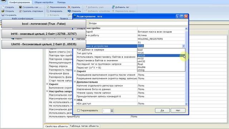Screen dimensions: 229x129
Task: Collapse the Дополнительно group
Action: [75, 82]
